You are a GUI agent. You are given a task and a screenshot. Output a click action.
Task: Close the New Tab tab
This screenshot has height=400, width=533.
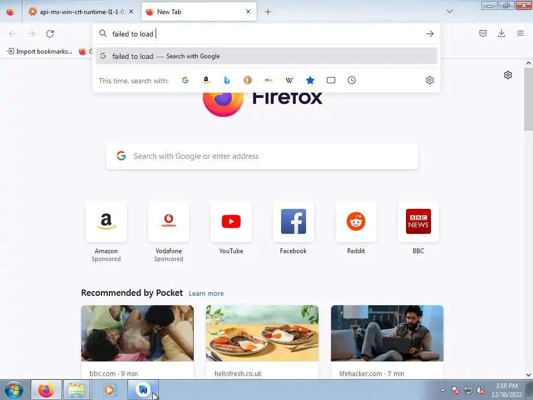pos(248,11)
